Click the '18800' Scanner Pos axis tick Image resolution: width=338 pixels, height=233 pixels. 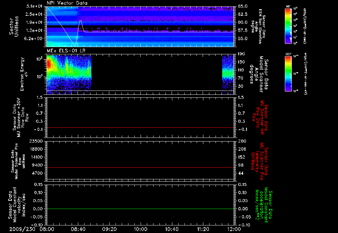coord(36,149)
